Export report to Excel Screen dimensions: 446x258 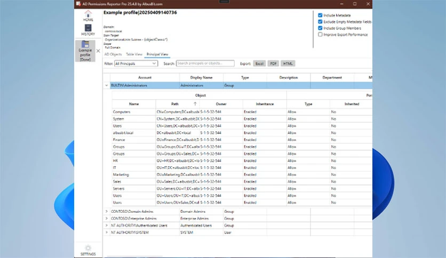click(259, 63)
